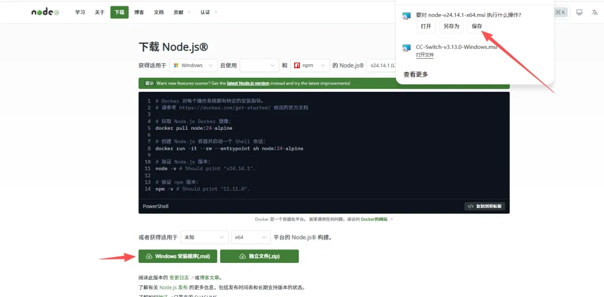
Task: Click the 'docker pull node:24-alpine' code line
Action: coord(194,128)
